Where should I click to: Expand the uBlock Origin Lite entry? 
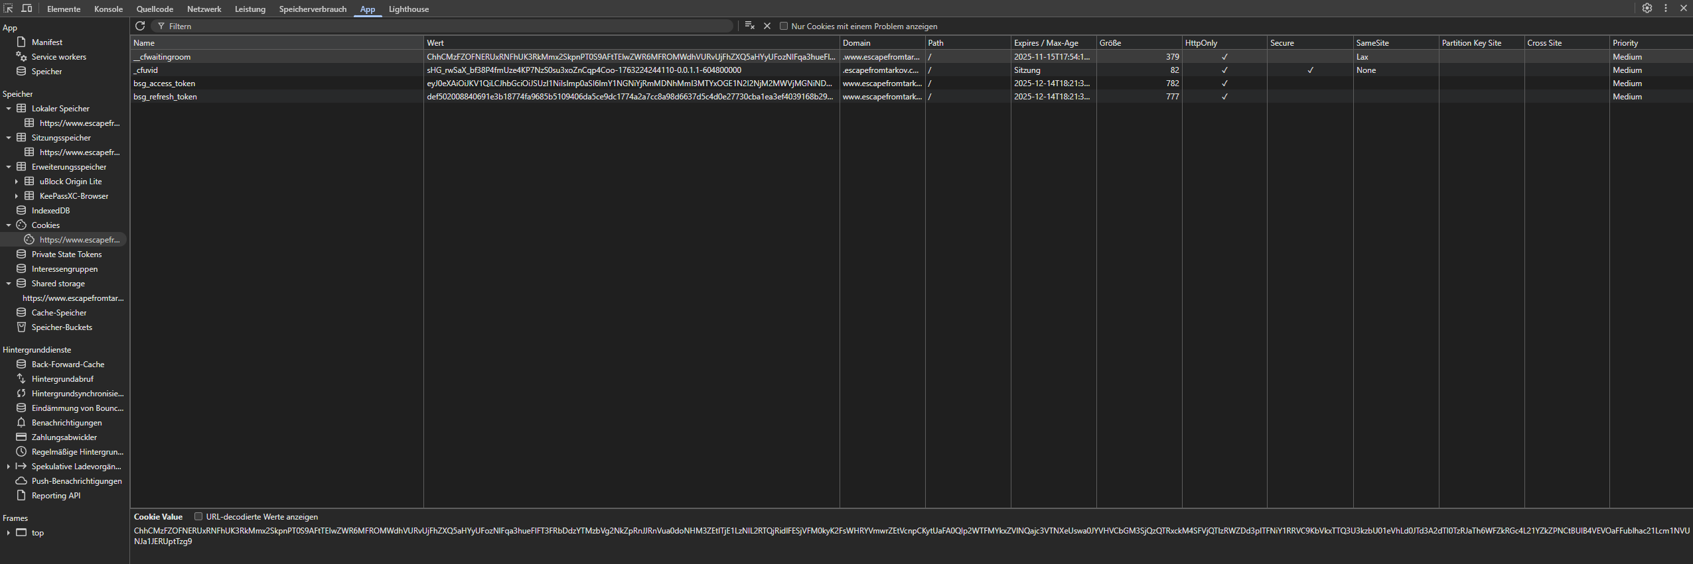pyautogui.click(x=17, y=182)
